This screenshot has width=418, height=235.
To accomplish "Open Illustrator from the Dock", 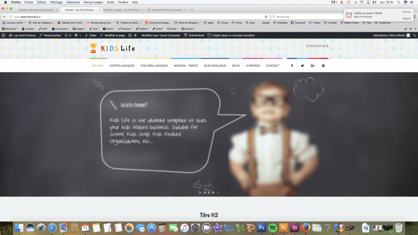I will 283,228.
